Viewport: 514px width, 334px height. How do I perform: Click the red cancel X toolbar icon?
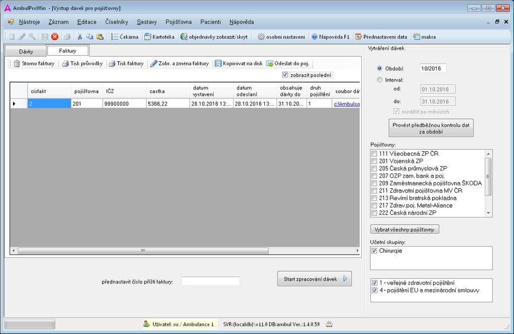(55, 37)
